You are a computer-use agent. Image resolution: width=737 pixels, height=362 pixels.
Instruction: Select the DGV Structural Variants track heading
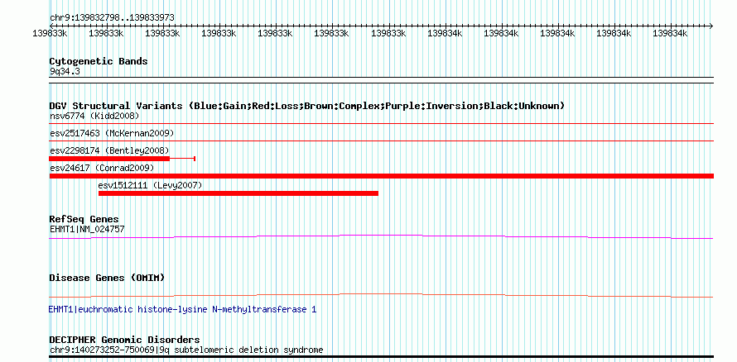307,106
